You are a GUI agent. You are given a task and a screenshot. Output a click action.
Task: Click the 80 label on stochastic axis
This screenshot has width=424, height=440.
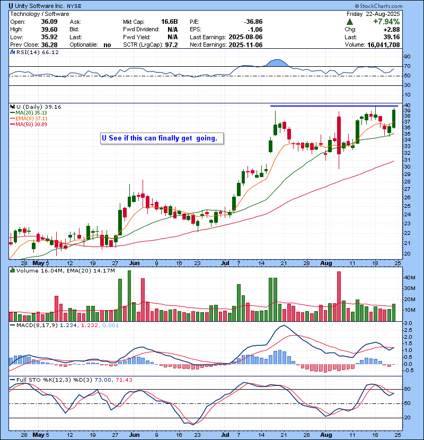point(407,389)
